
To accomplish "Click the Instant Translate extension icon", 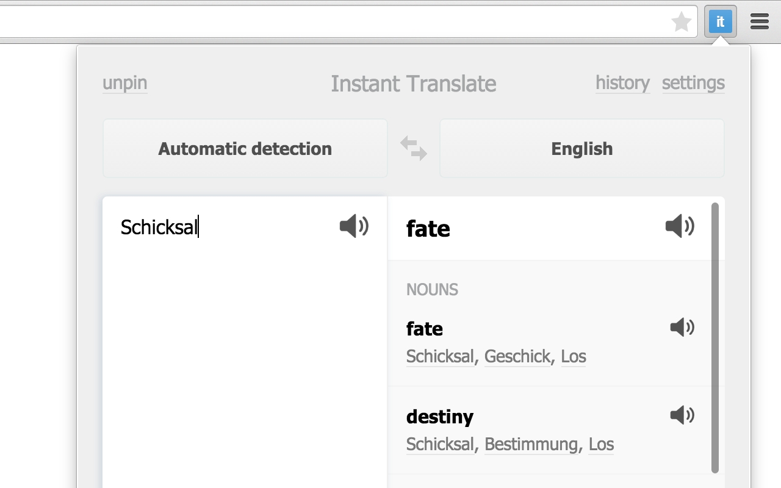I will tap(720, 22).
